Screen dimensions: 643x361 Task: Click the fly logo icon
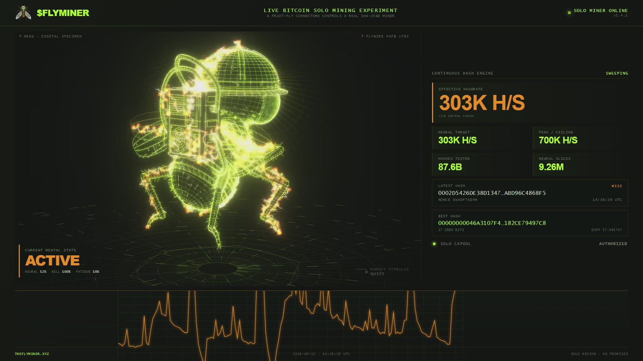pyautogui.click(x=23, y=13)
